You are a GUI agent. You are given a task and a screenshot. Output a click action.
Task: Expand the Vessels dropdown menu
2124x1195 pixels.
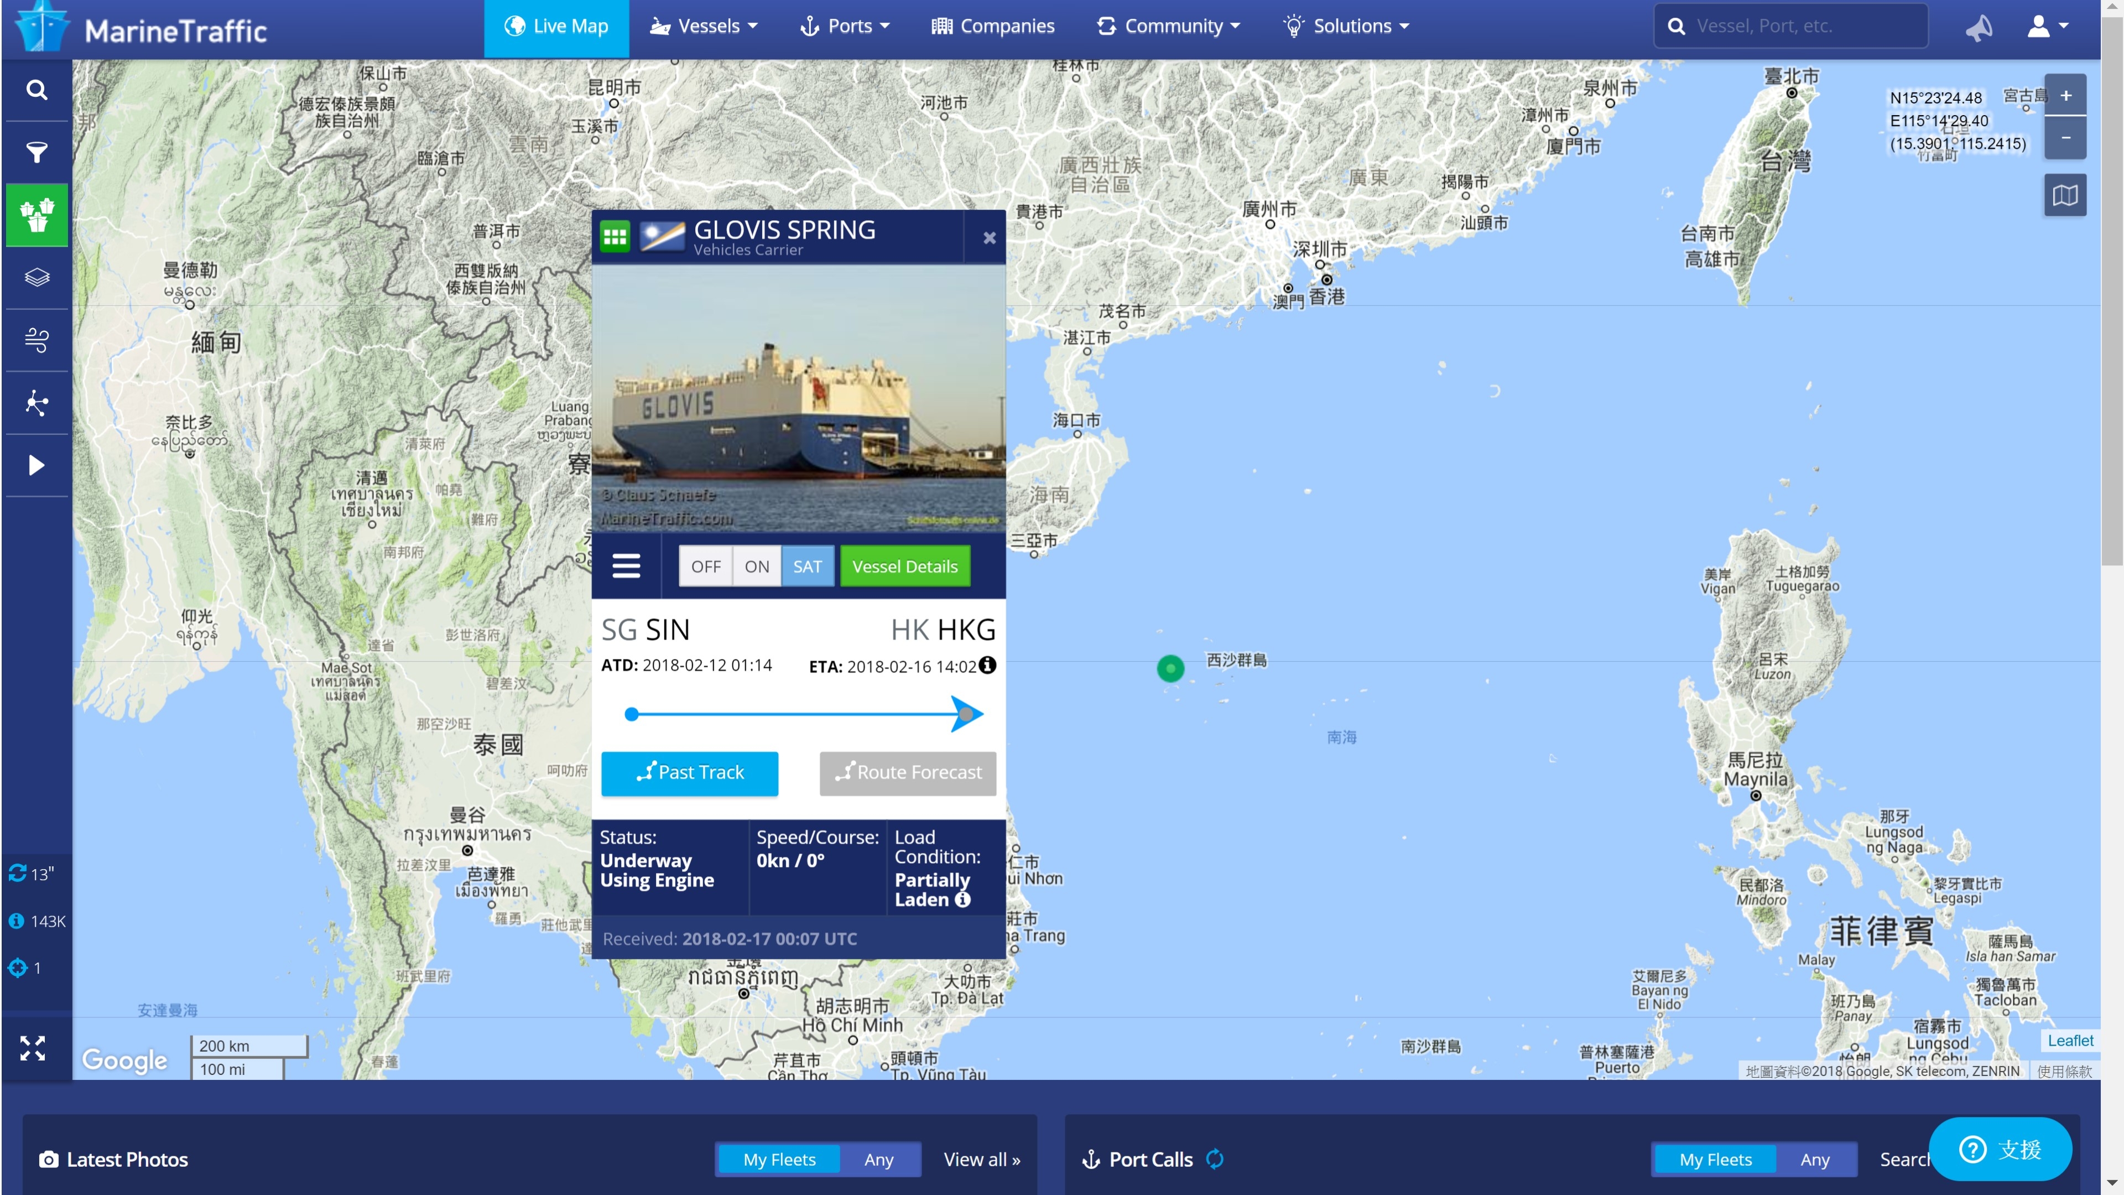coord(704,27)
